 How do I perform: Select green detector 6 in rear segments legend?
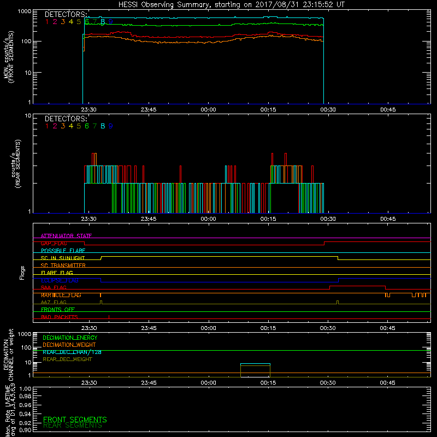pyautogui.click(x=87, y=126)
